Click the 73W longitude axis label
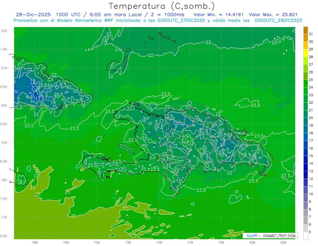The image size is (318, 246). [x=128, y=242]
